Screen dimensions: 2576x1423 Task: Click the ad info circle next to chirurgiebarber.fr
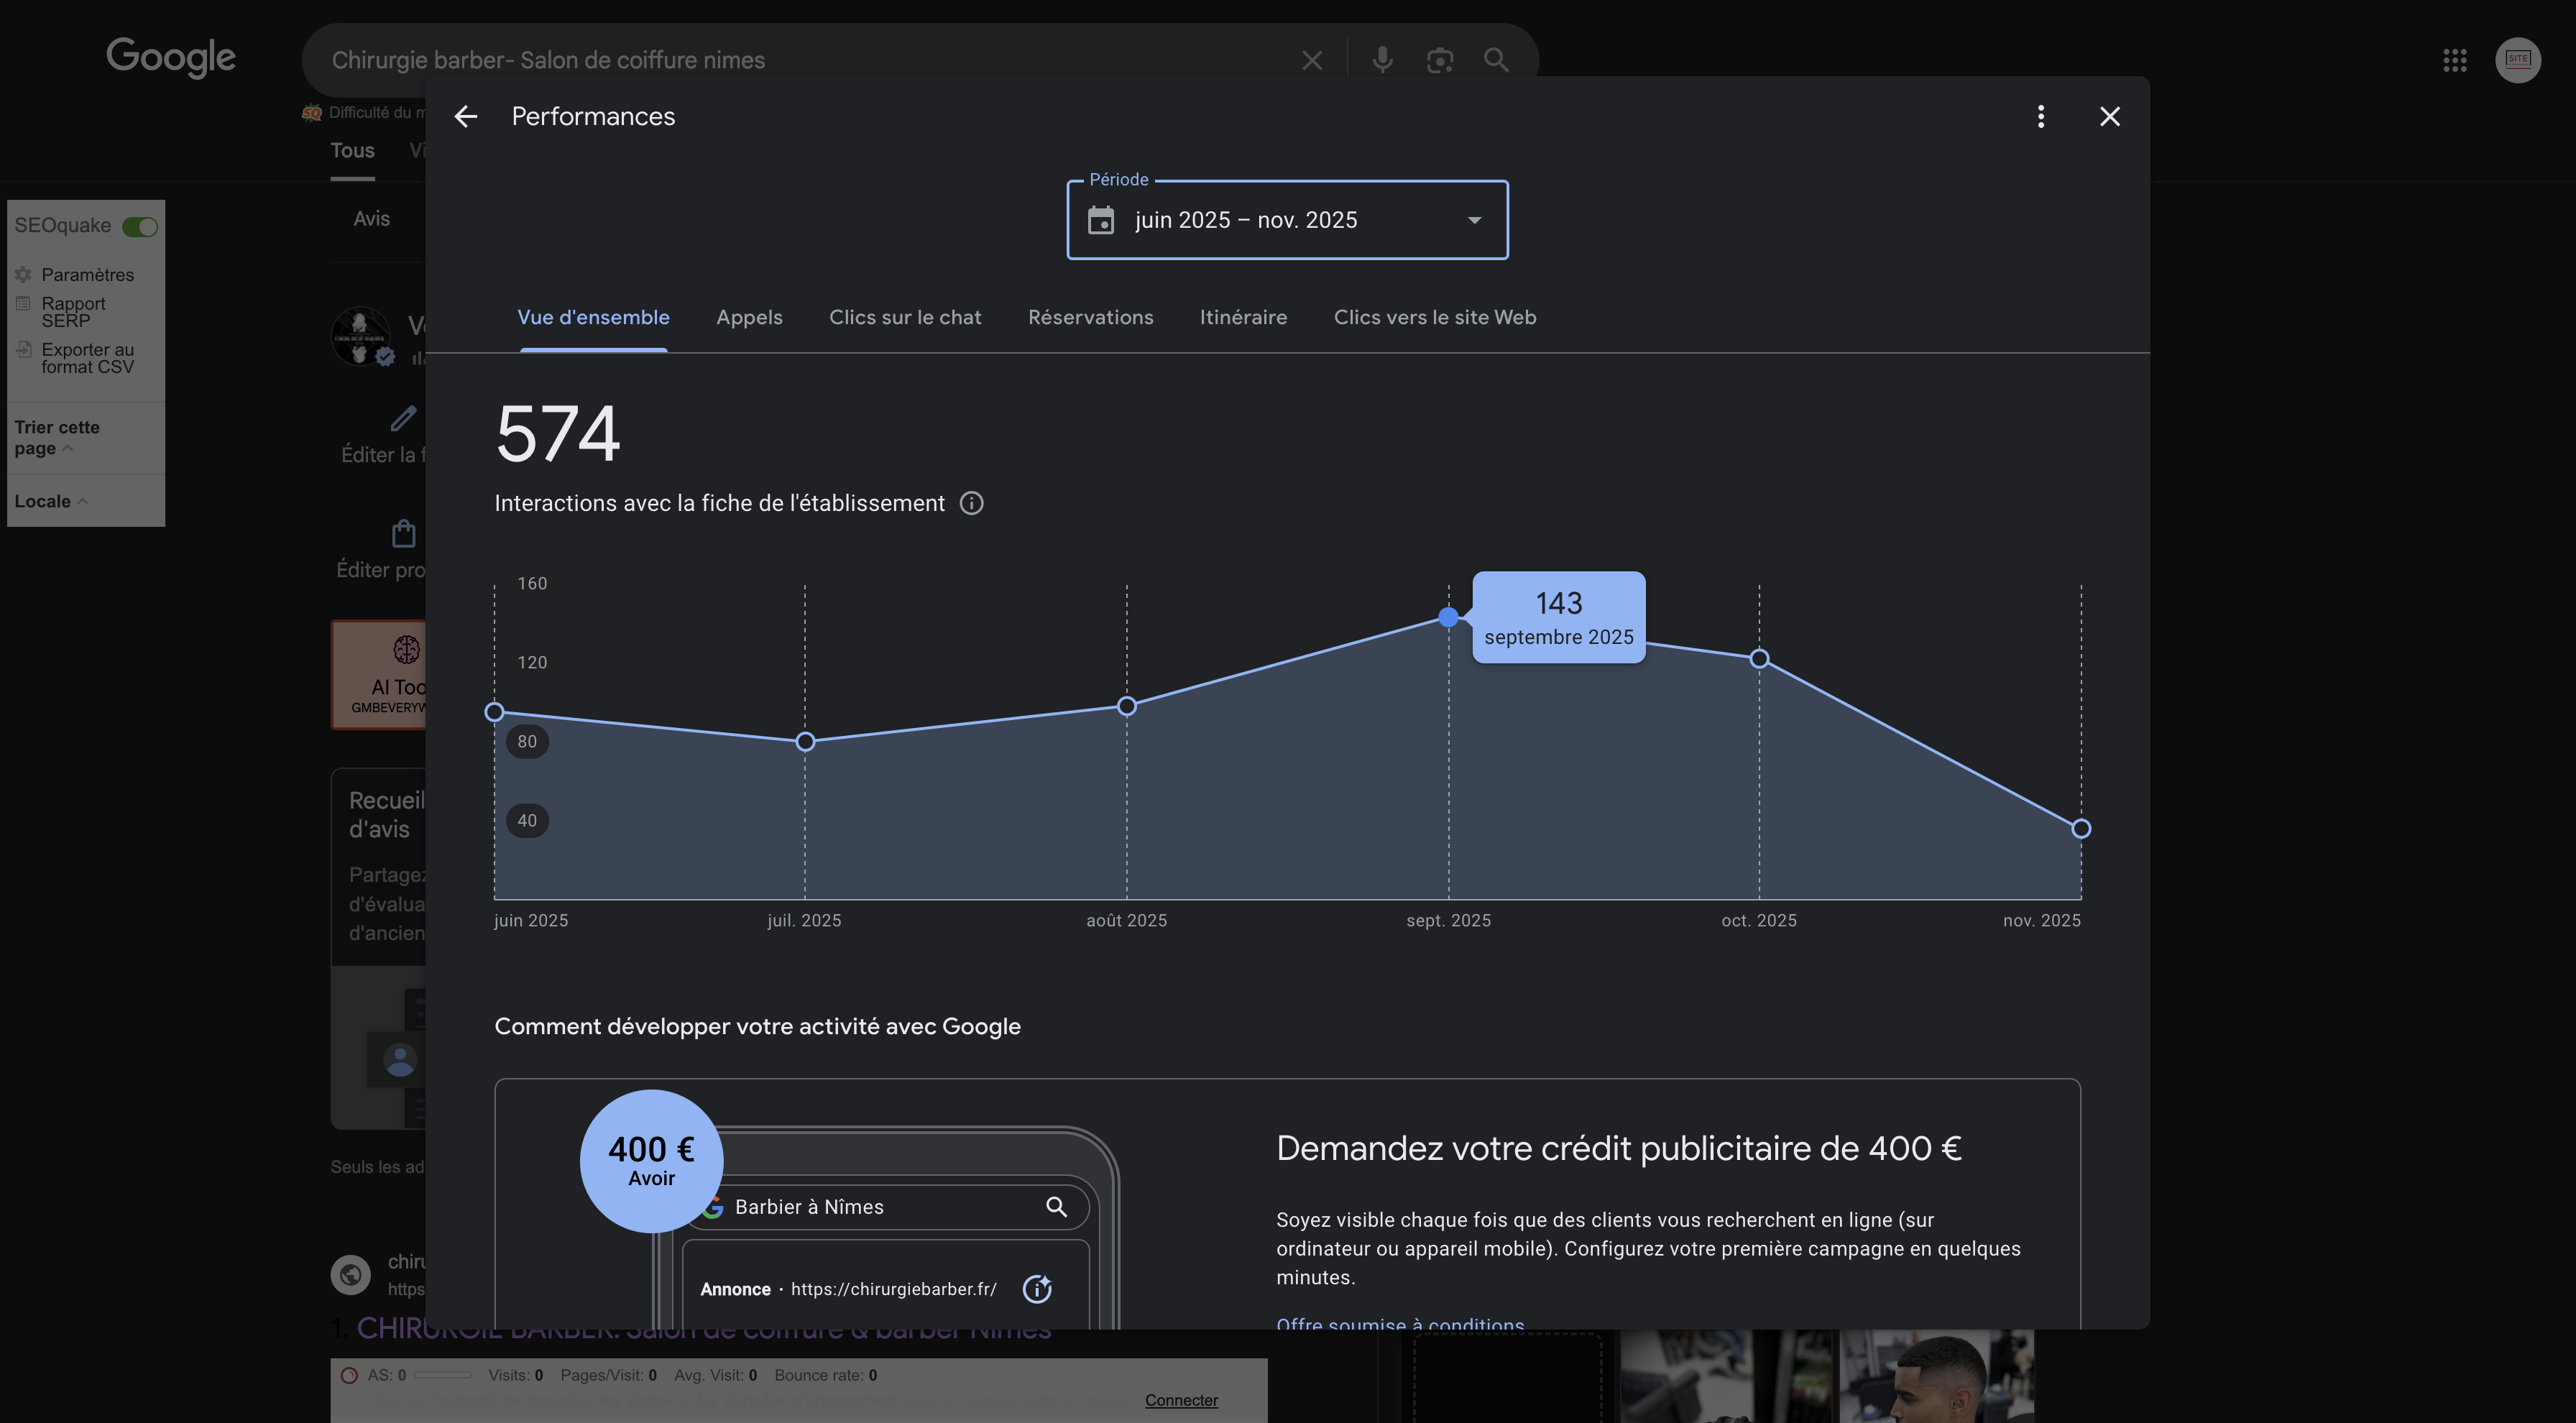(1037, 1289)
